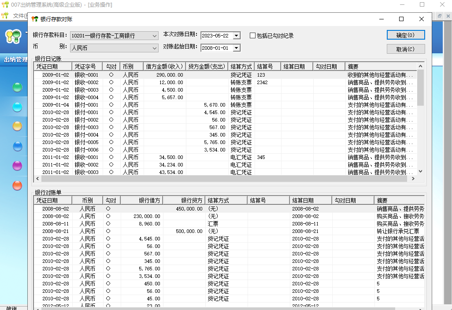Click the app logo icon beside 银行存款对账 title
This screenshot has height=310, width=452.
[35, 19]
